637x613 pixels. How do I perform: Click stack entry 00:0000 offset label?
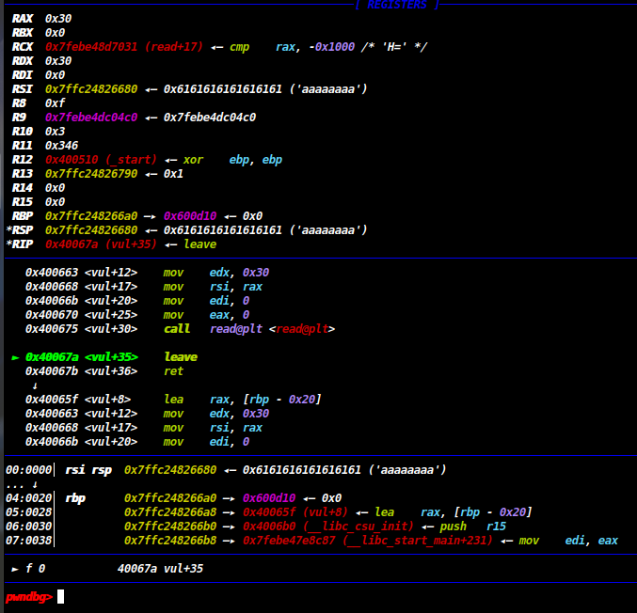click(28, 470)
